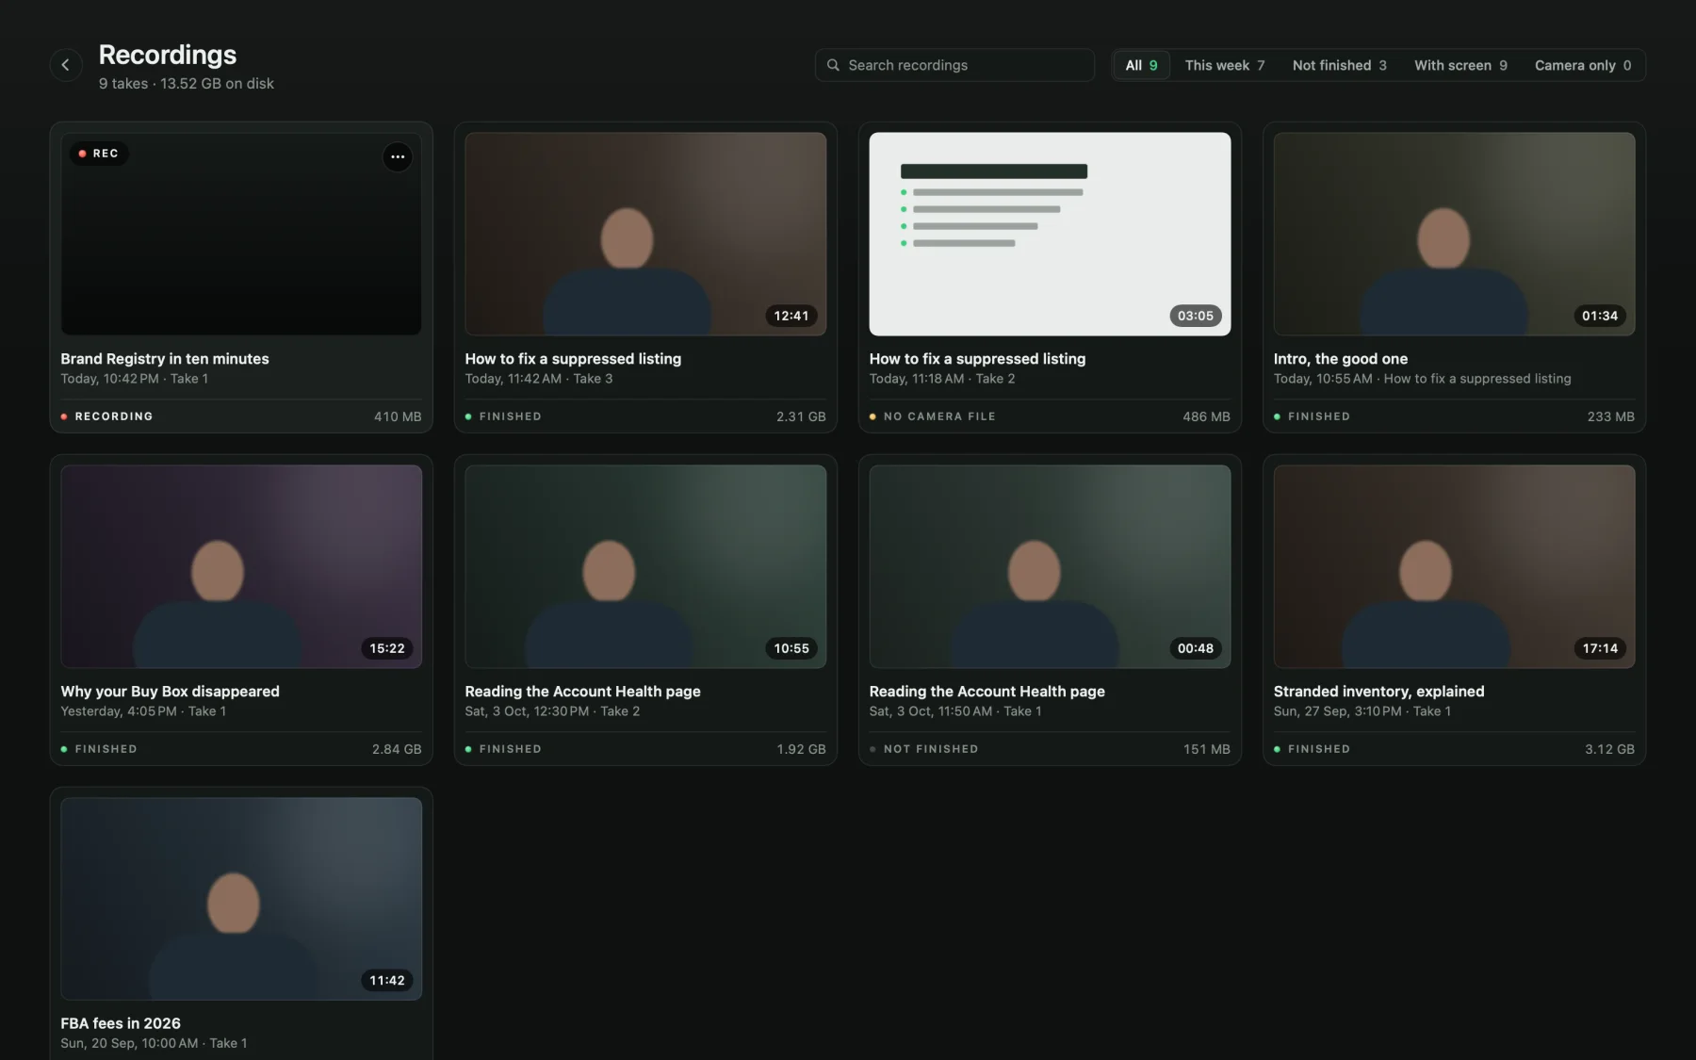Image resolution: width=1696 pixels, height=1060 pixels.
Task: Click the title Intro, the good one
Action: point(1341,359)
